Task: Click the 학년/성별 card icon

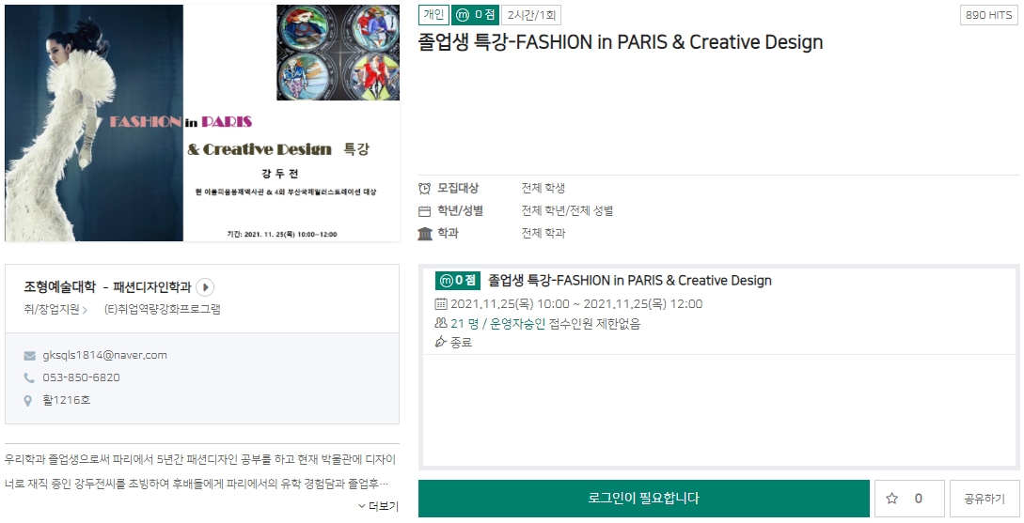Action: coord(425,211)
